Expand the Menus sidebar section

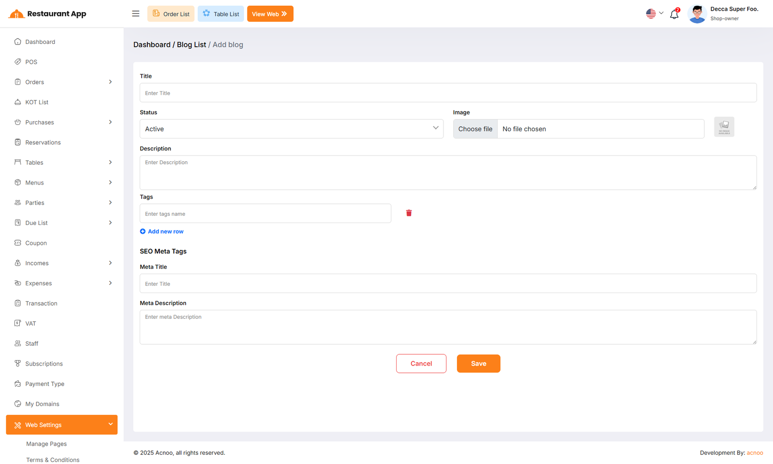coord(110,183)
